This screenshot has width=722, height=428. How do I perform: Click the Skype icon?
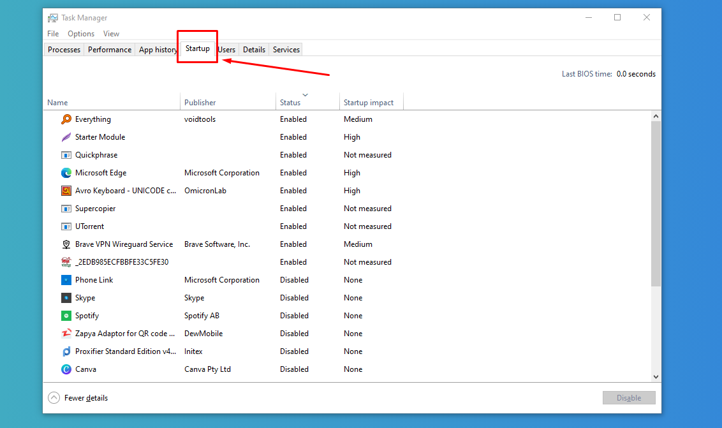coord(66,297)
